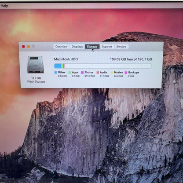
Task: Click the Macintosh HDD volume name
Action: click(66, 59)
